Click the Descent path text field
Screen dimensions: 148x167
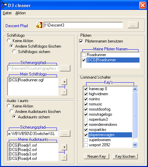tap(83, 25)
